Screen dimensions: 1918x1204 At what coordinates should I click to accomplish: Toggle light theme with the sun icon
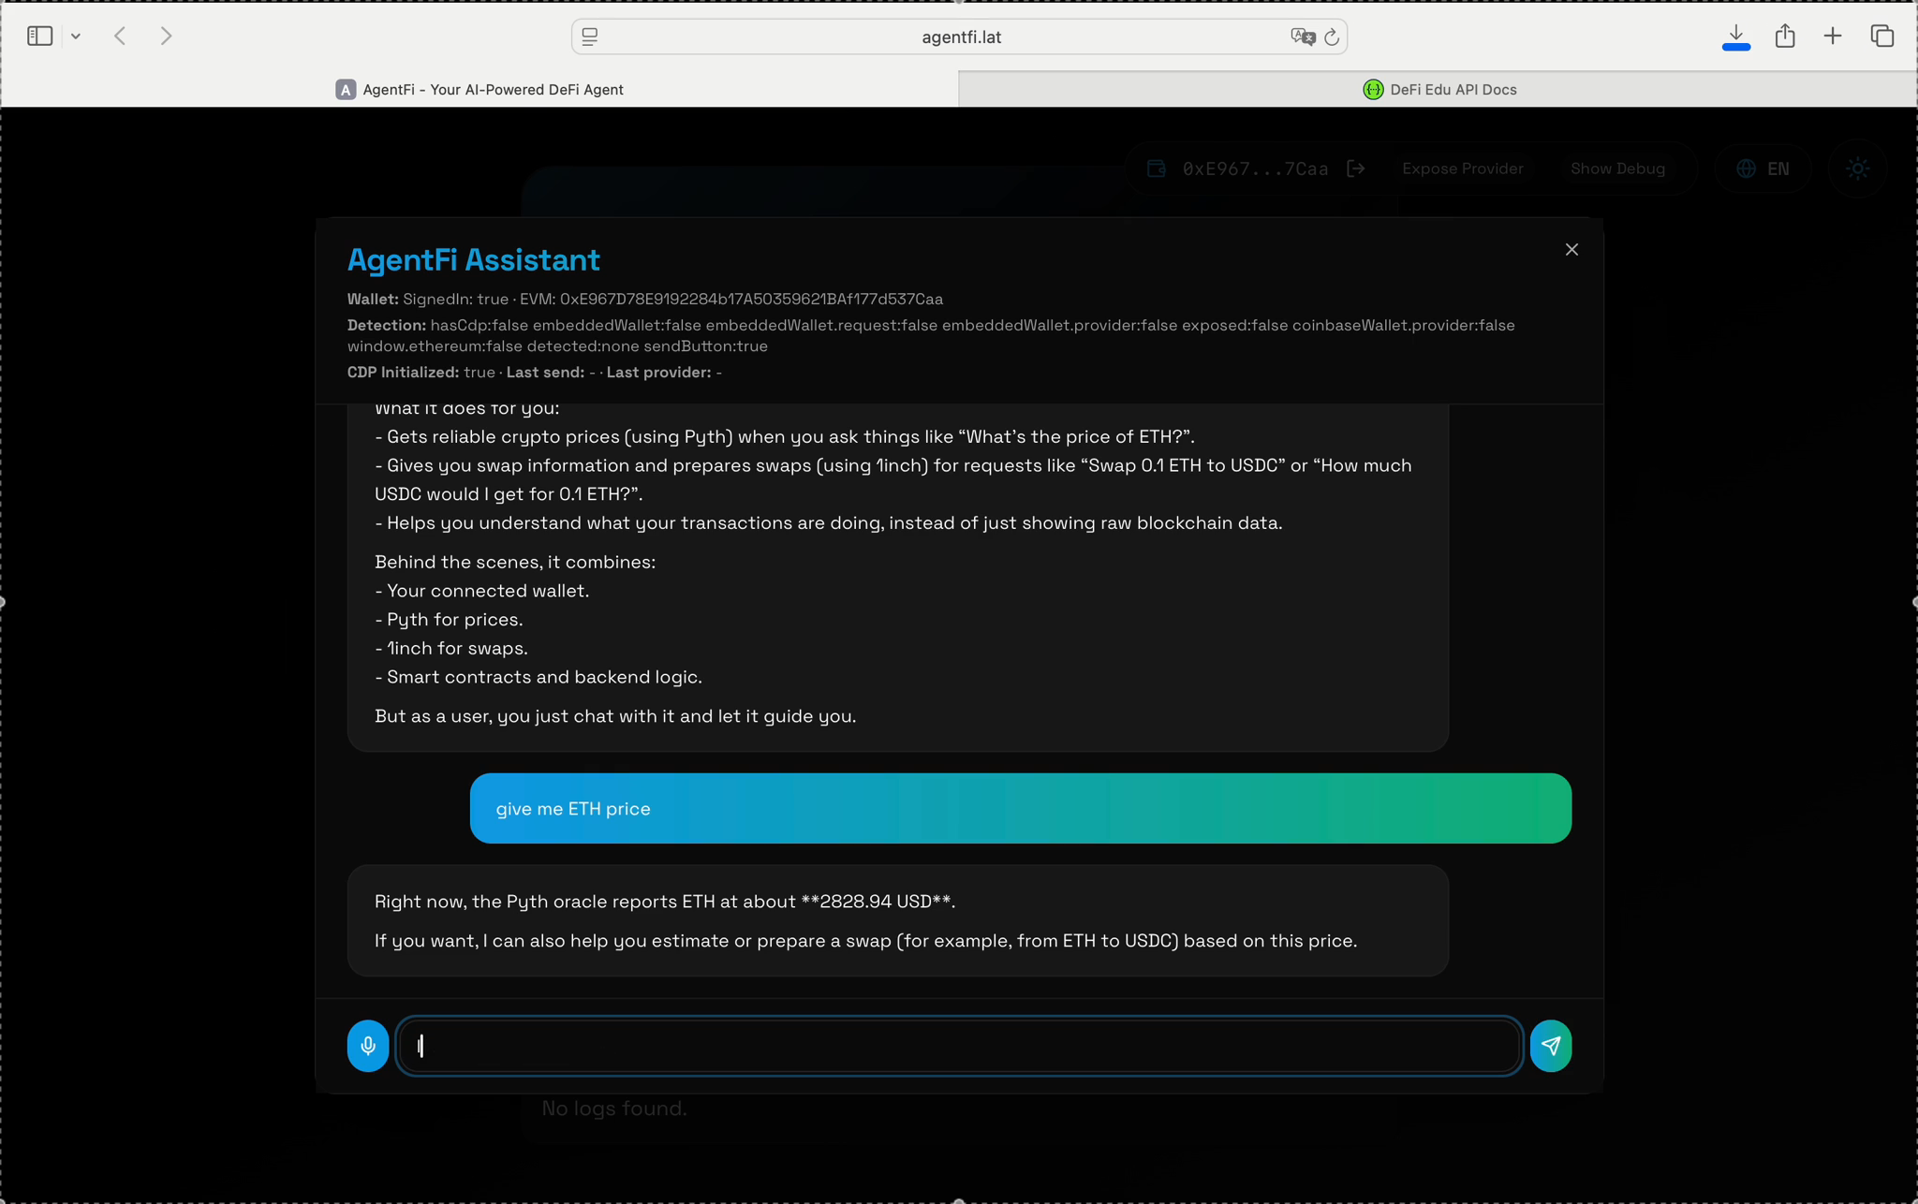[x=1857, y=169]
